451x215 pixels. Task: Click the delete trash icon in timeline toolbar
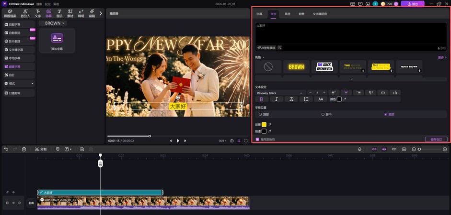pyautogui.click(x=24, y=149)
